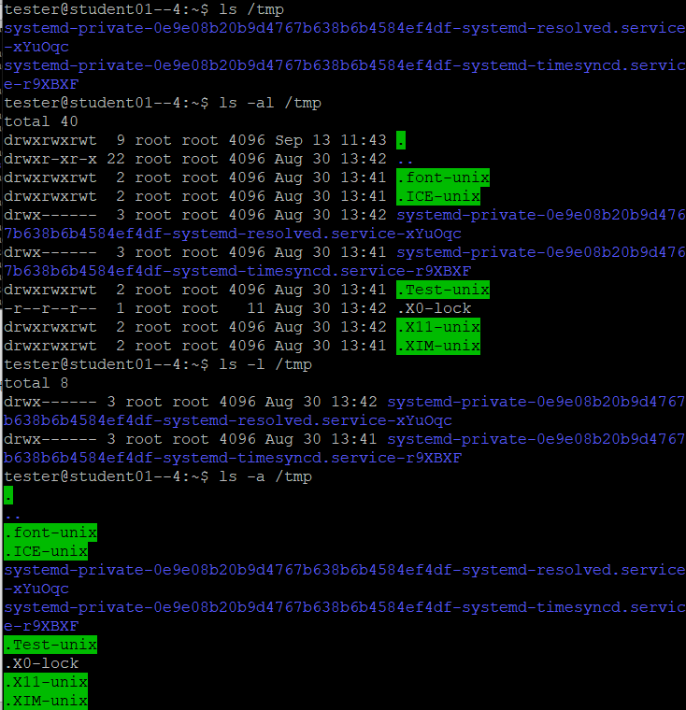Click '.Test-unix' in the ls -a output
686x710 pixels.
pyautogui.click(x=50, y=645)
